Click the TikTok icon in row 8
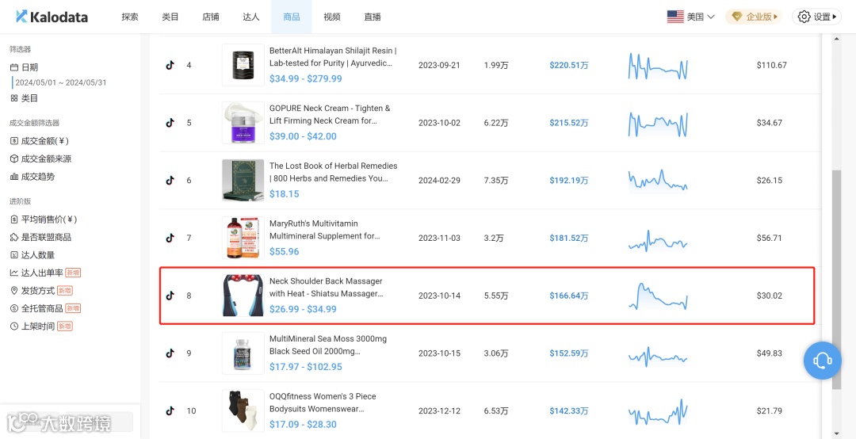 170,296
